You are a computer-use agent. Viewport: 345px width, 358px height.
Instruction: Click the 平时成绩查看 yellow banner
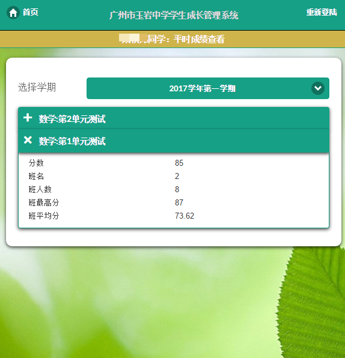click(172, 39)
